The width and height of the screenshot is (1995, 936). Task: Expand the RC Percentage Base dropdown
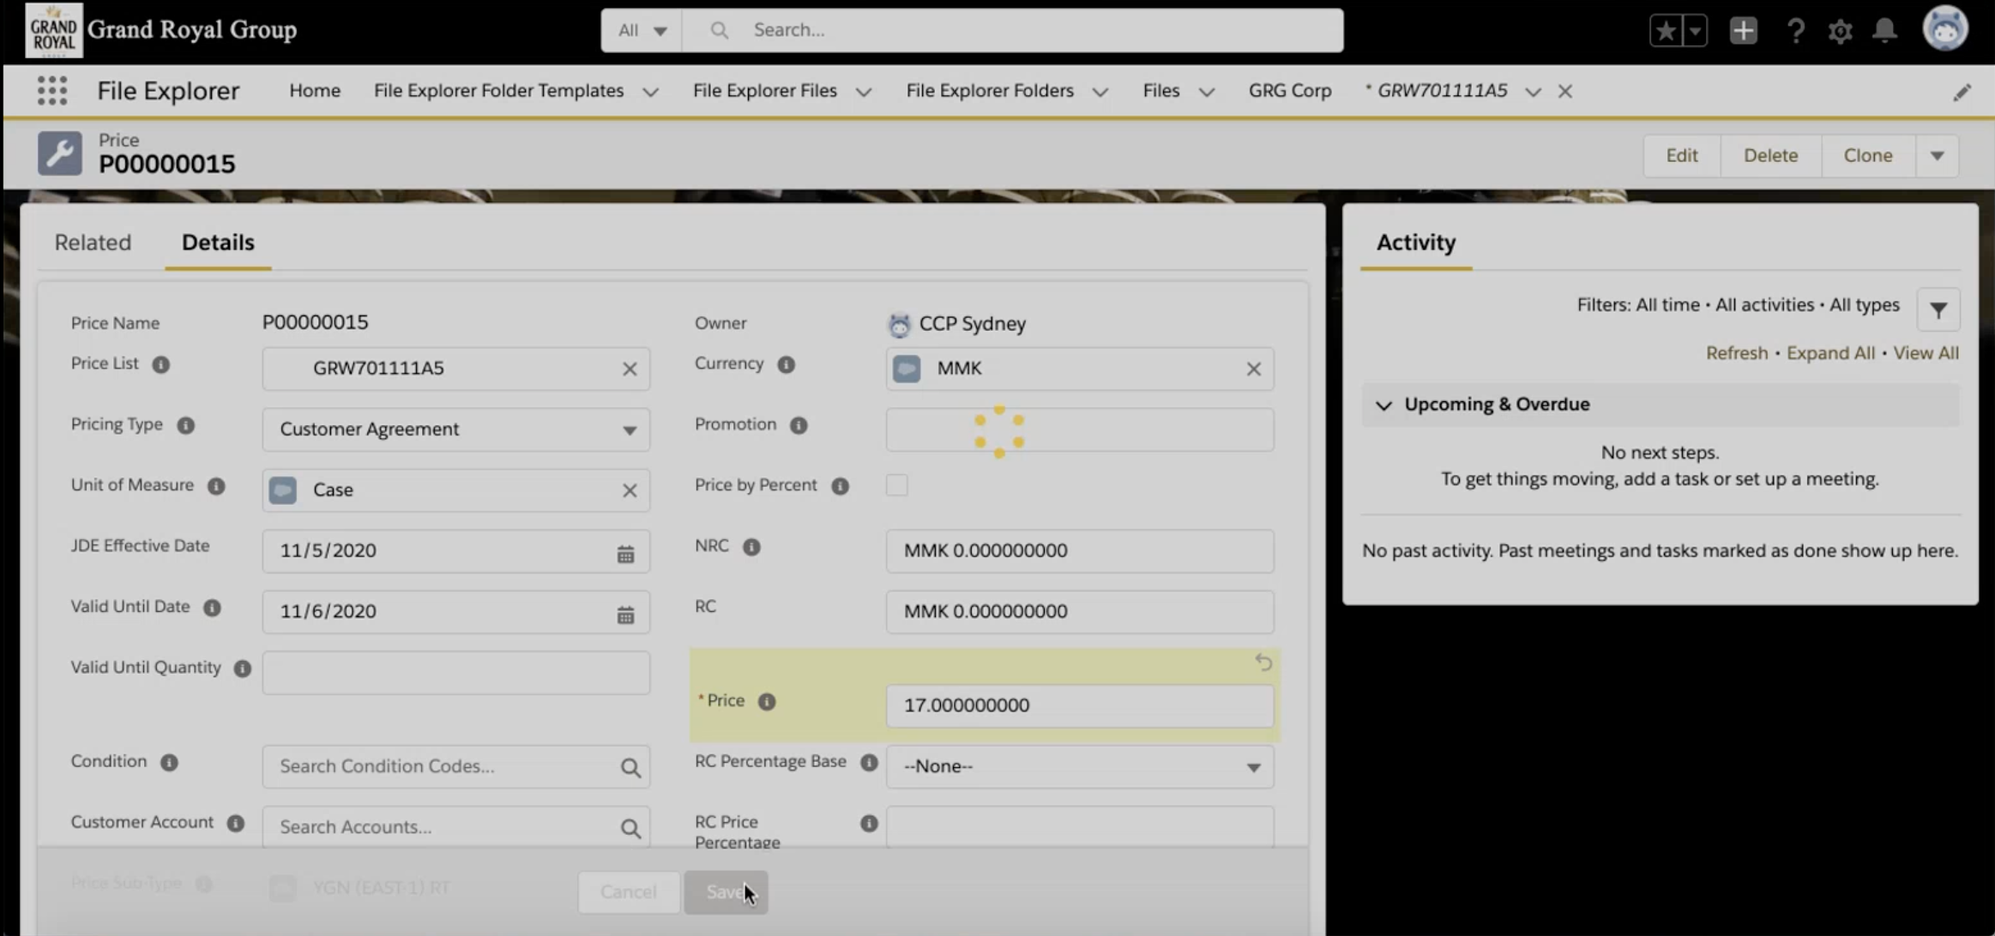1079,767
